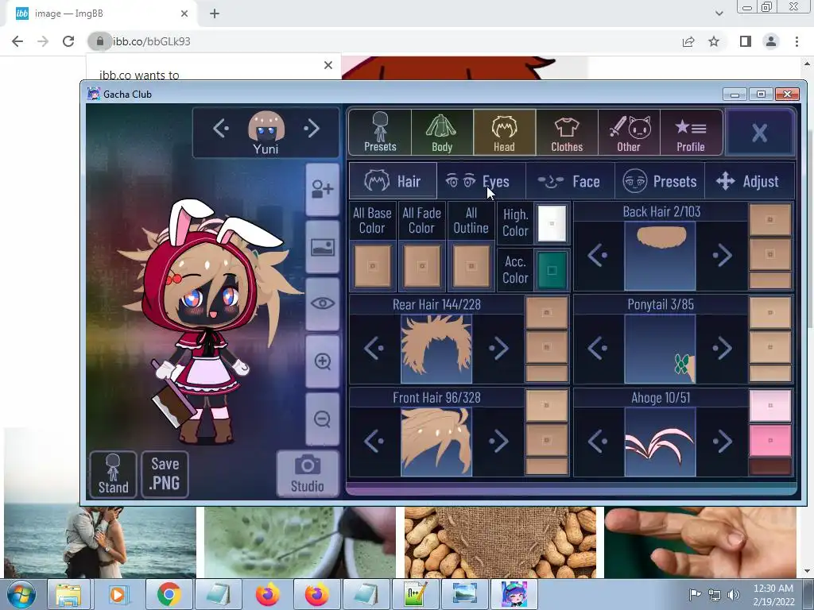
Task: Reload the page in Chrome
Action: (68, 41)
